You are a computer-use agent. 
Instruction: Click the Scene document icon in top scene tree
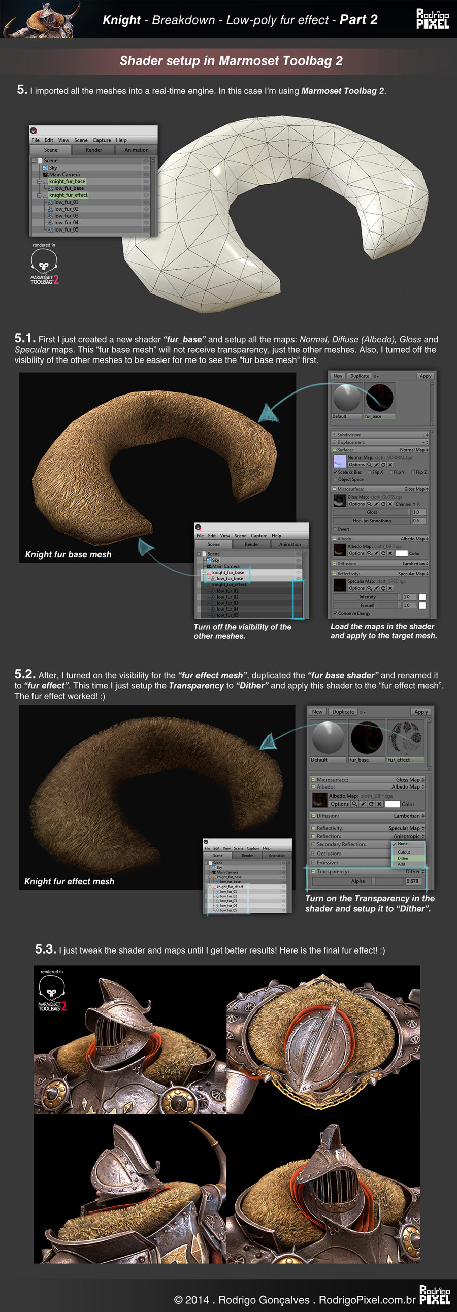pos(40,160)
